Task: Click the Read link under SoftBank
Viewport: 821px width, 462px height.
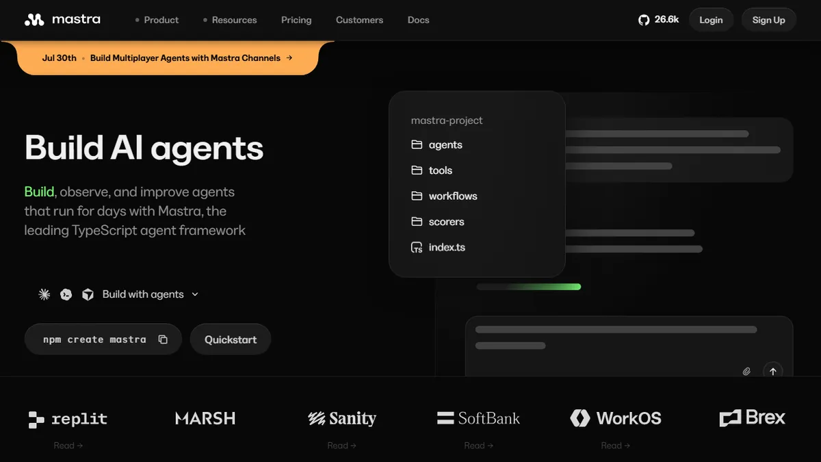Action: (x=479, y=446)
